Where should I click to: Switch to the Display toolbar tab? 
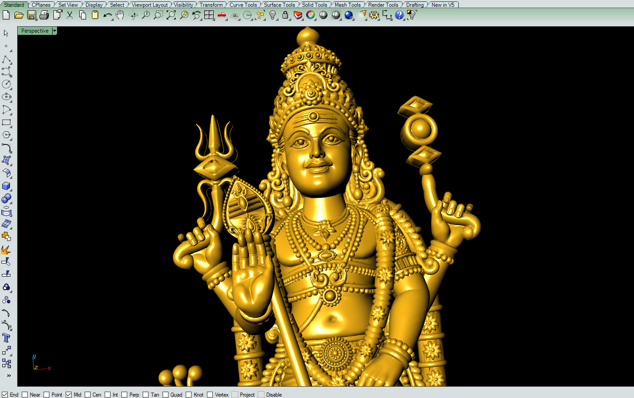(94, 5)
